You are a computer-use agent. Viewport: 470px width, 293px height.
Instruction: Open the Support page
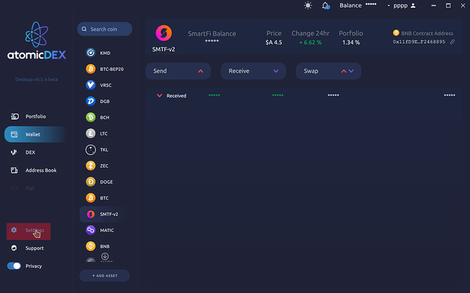point(35,248)
